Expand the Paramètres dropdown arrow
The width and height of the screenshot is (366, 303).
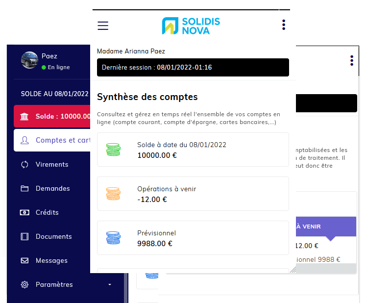click(x=110, y=285)
